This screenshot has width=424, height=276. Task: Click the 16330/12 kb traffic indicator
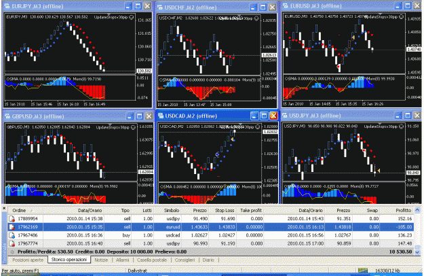(387, 271)
